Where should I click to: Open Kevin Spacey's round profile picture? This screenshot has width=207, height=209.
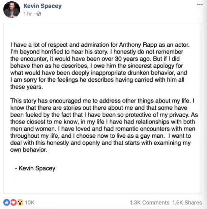(12, 10)
